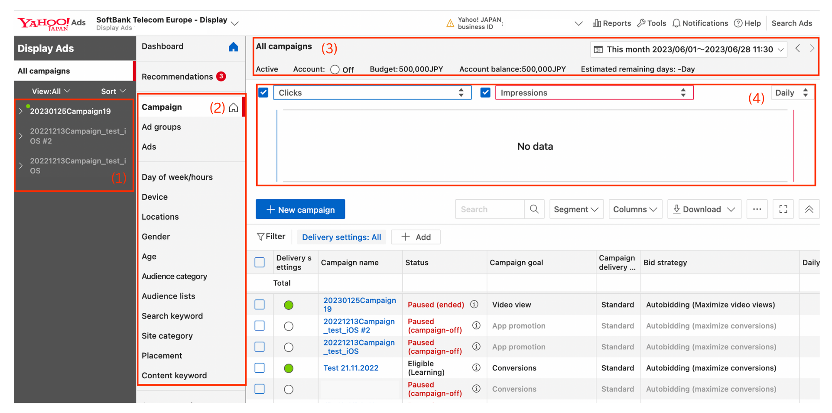832x413 pixels.
Task: Click the Campaign home outline icon
Action: click(x=234, y=107)
